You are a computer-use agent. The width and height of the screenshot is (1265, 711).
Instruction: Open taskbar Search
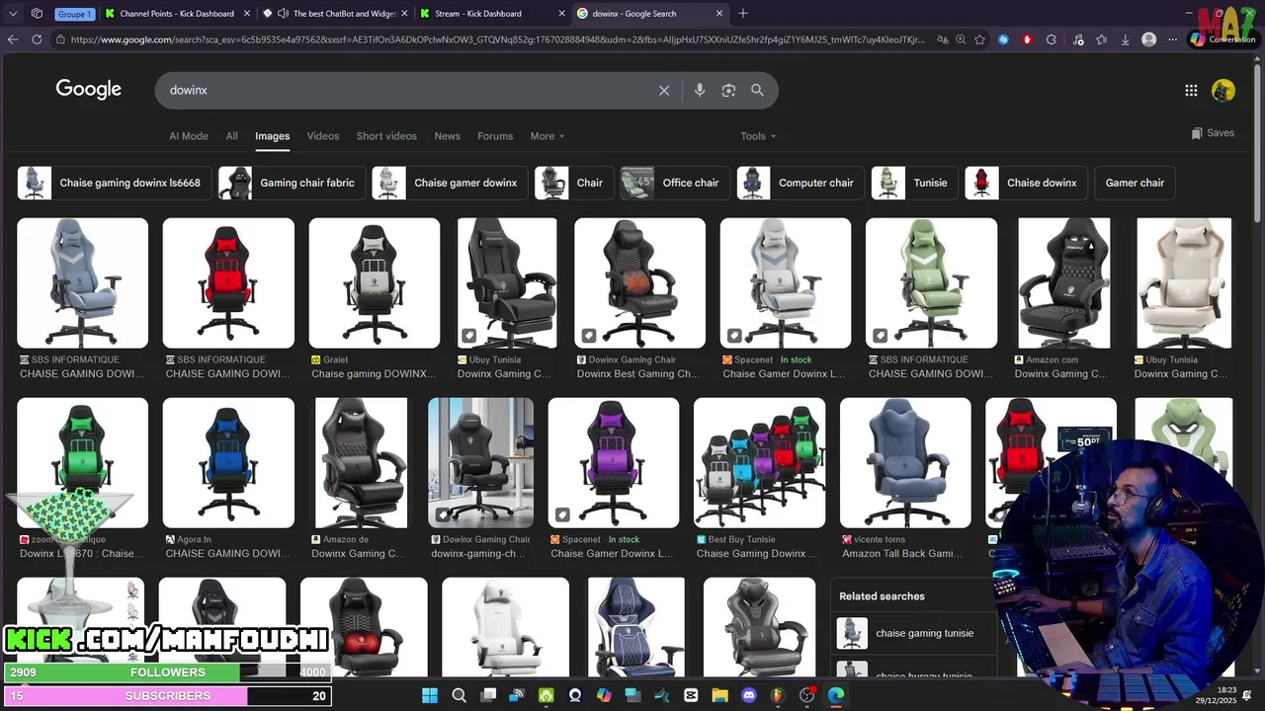[459, 695]
